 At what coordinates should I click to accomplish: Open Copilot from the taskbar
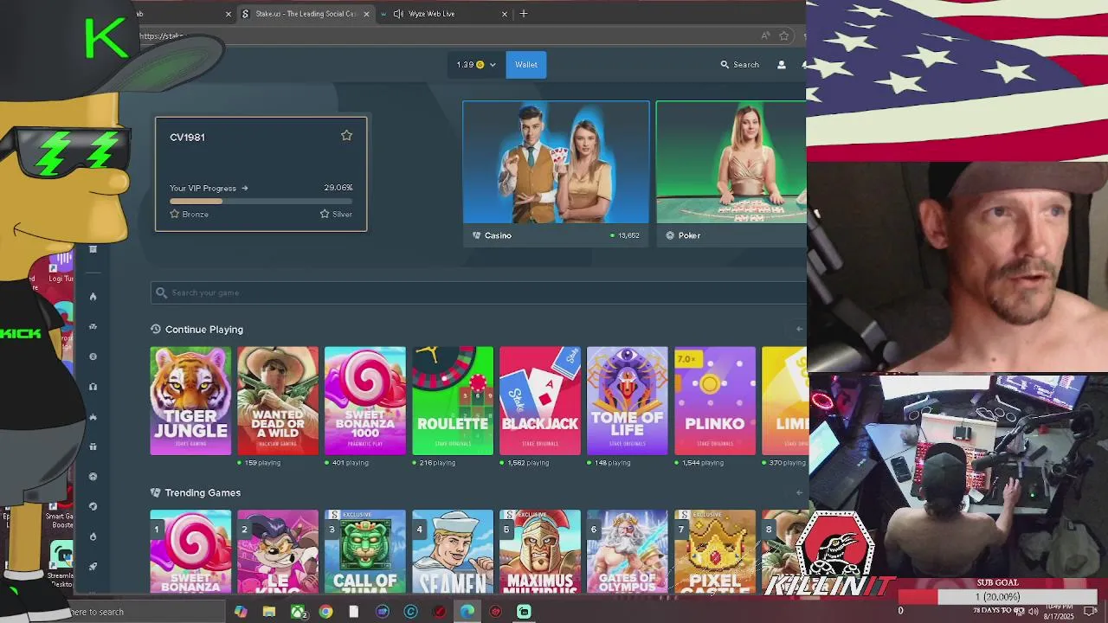(241, 612)
